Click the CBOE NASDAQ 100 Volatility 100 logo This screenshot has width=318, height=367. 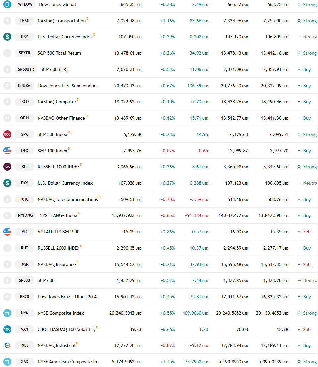click(x=7, y=329)
